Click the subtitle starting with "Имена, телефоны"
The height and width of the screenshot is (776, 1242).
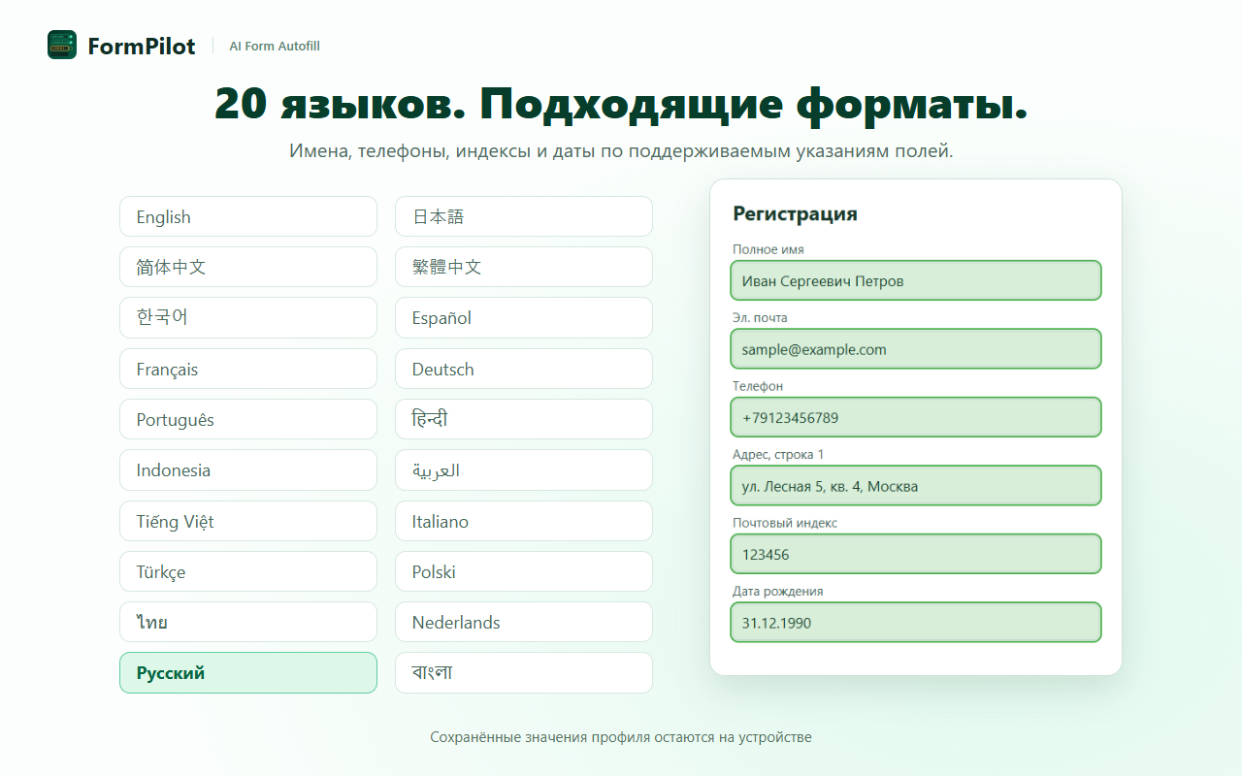(621, 151)
